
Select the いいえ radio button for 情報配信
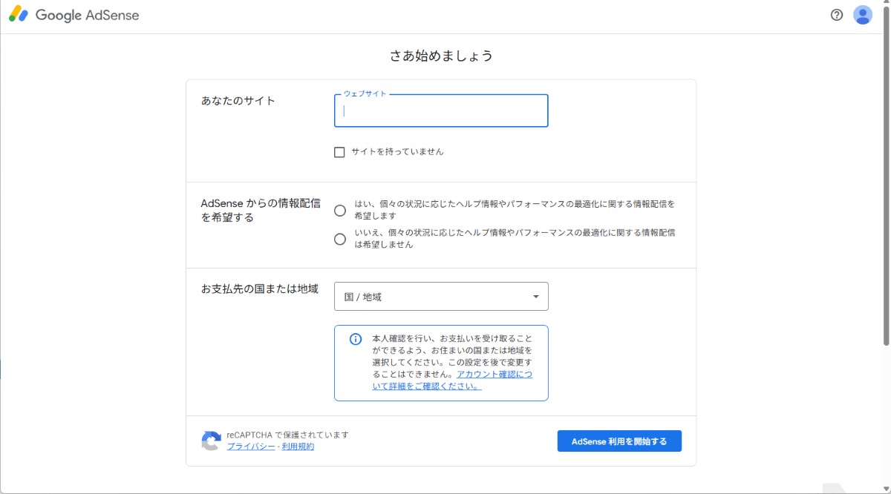pos(340,239)
